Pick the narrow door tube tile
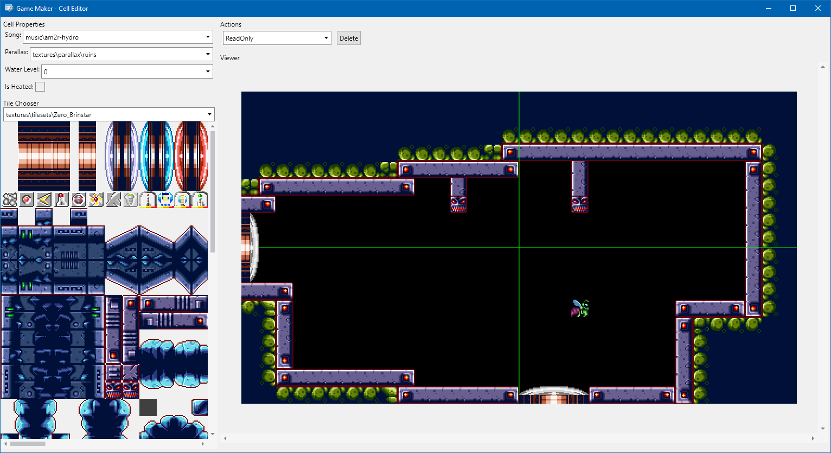Viewport: 831px width, 453px height. point(87,156)
